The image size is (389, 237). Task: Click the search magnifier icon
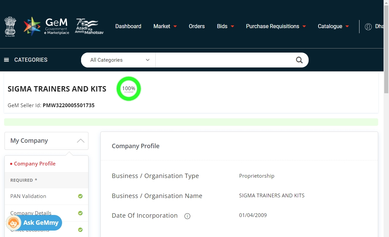[x=299, y=60]
